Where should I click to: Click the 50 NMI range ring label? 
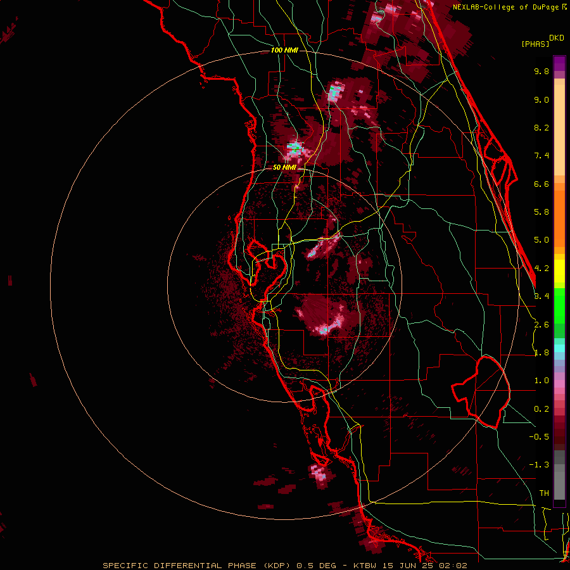[284, 167]
